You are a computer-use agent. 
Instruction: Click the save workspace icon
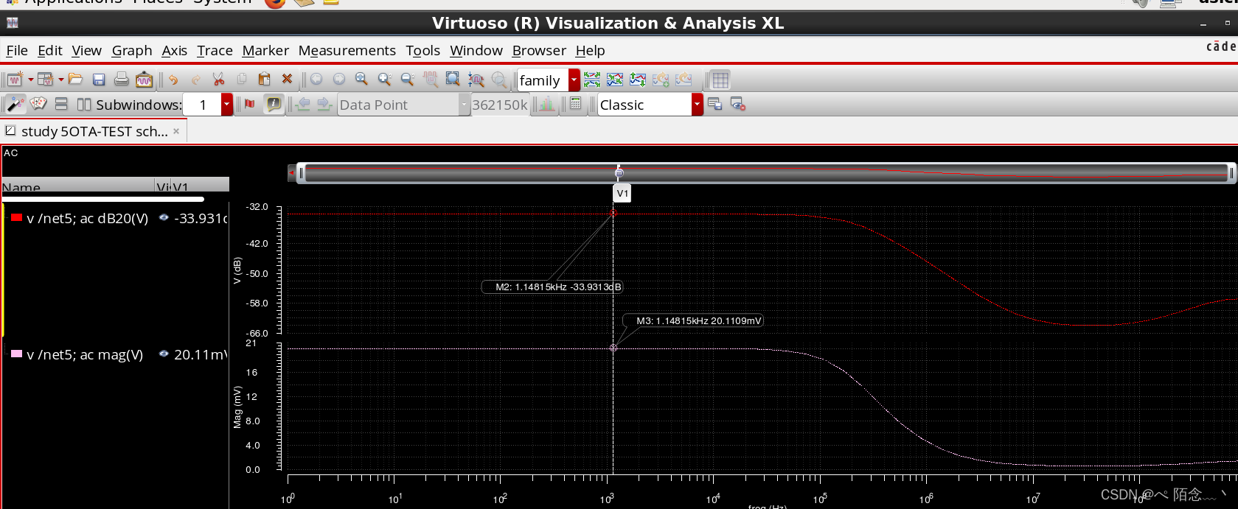(714, 105)
